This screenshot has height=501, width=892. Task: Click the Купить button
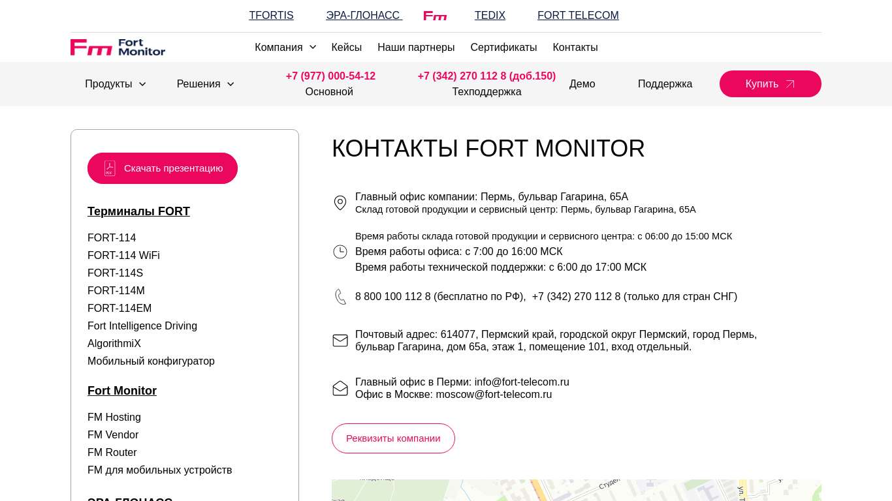tap(771, 83)
